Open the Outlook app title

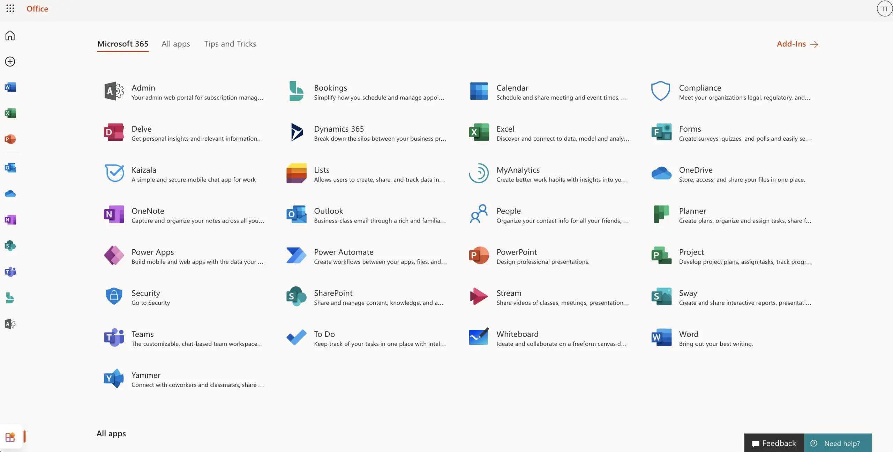tap(328, 211)
